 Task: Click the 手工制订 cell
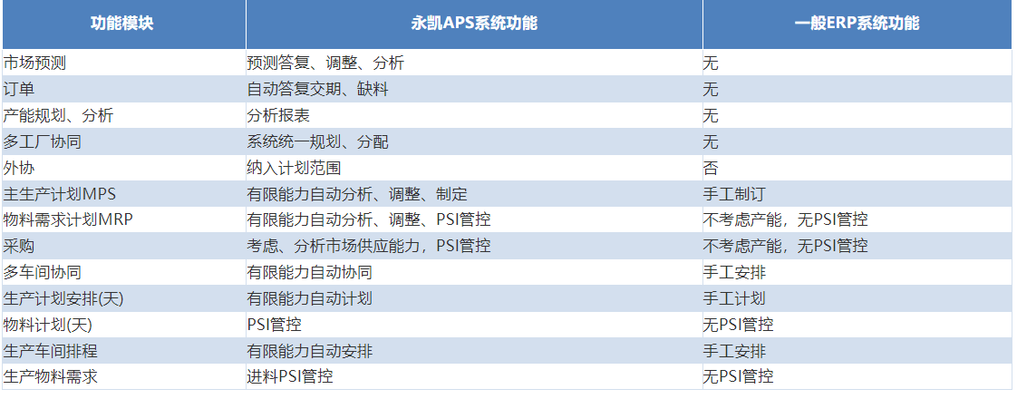[x=857, y=194]
